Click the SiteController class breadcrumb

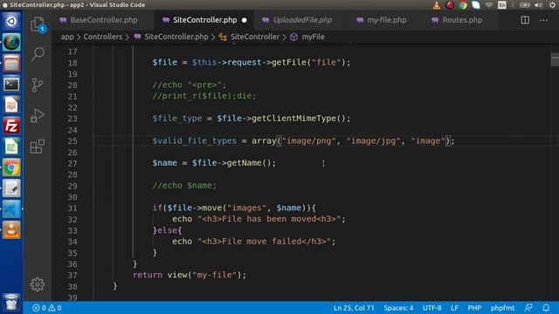coord(249,37)
